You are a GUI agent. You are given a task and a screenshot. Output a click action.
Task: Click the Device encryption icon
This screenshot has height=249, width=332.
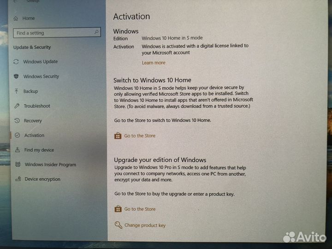tap(18, 179)
